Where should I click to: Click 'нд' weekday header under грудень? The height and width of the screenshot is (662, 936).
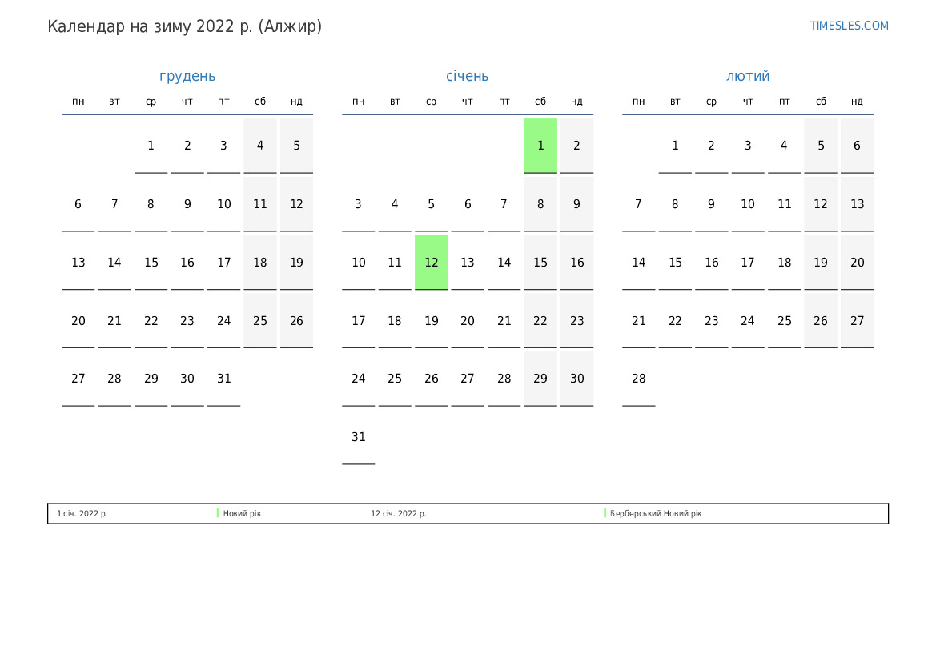pos(297,102)
